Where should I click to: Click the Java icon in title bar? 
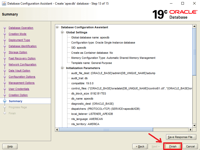(x=4, y=4)
